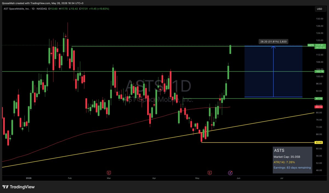329x193 pixels.
Task: Click the 28.20 (31.81%) measurement label
Action: [273, 41]
